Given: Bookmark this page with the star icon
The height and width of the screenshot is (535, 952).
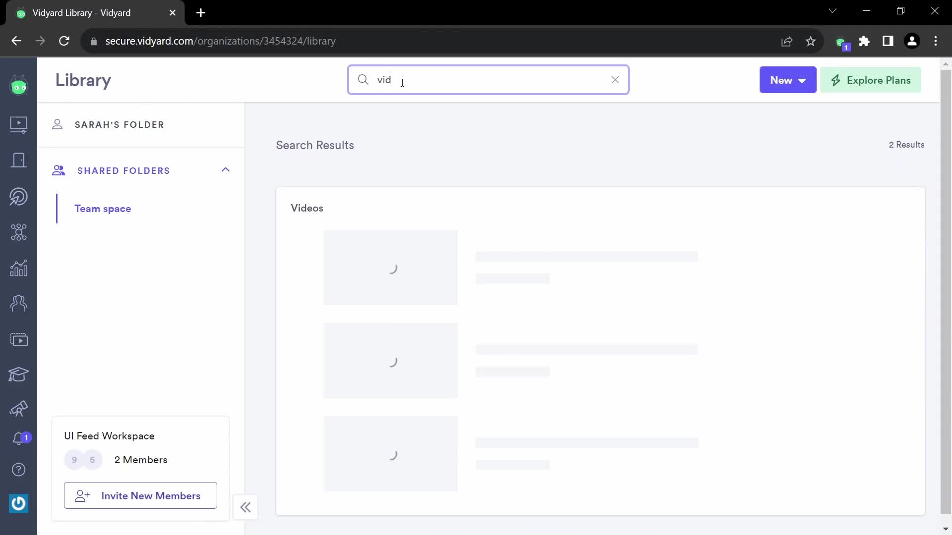Looking at the screenshot, I should (x=811, y=41).
